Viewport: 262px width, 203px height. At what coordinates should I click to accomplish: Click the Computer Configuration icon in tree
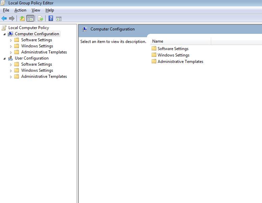[x=10, y=34]
